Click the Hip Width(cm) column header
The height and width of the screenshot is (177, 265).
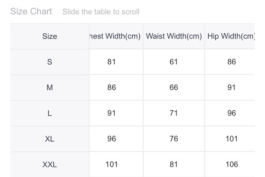[231, 36]
